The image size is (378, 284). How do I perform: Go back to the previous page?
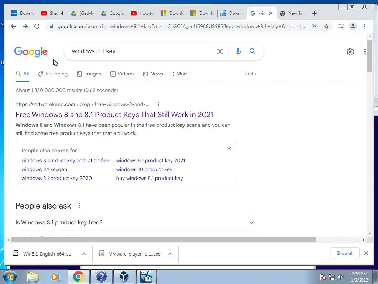[x=13, y=26]
